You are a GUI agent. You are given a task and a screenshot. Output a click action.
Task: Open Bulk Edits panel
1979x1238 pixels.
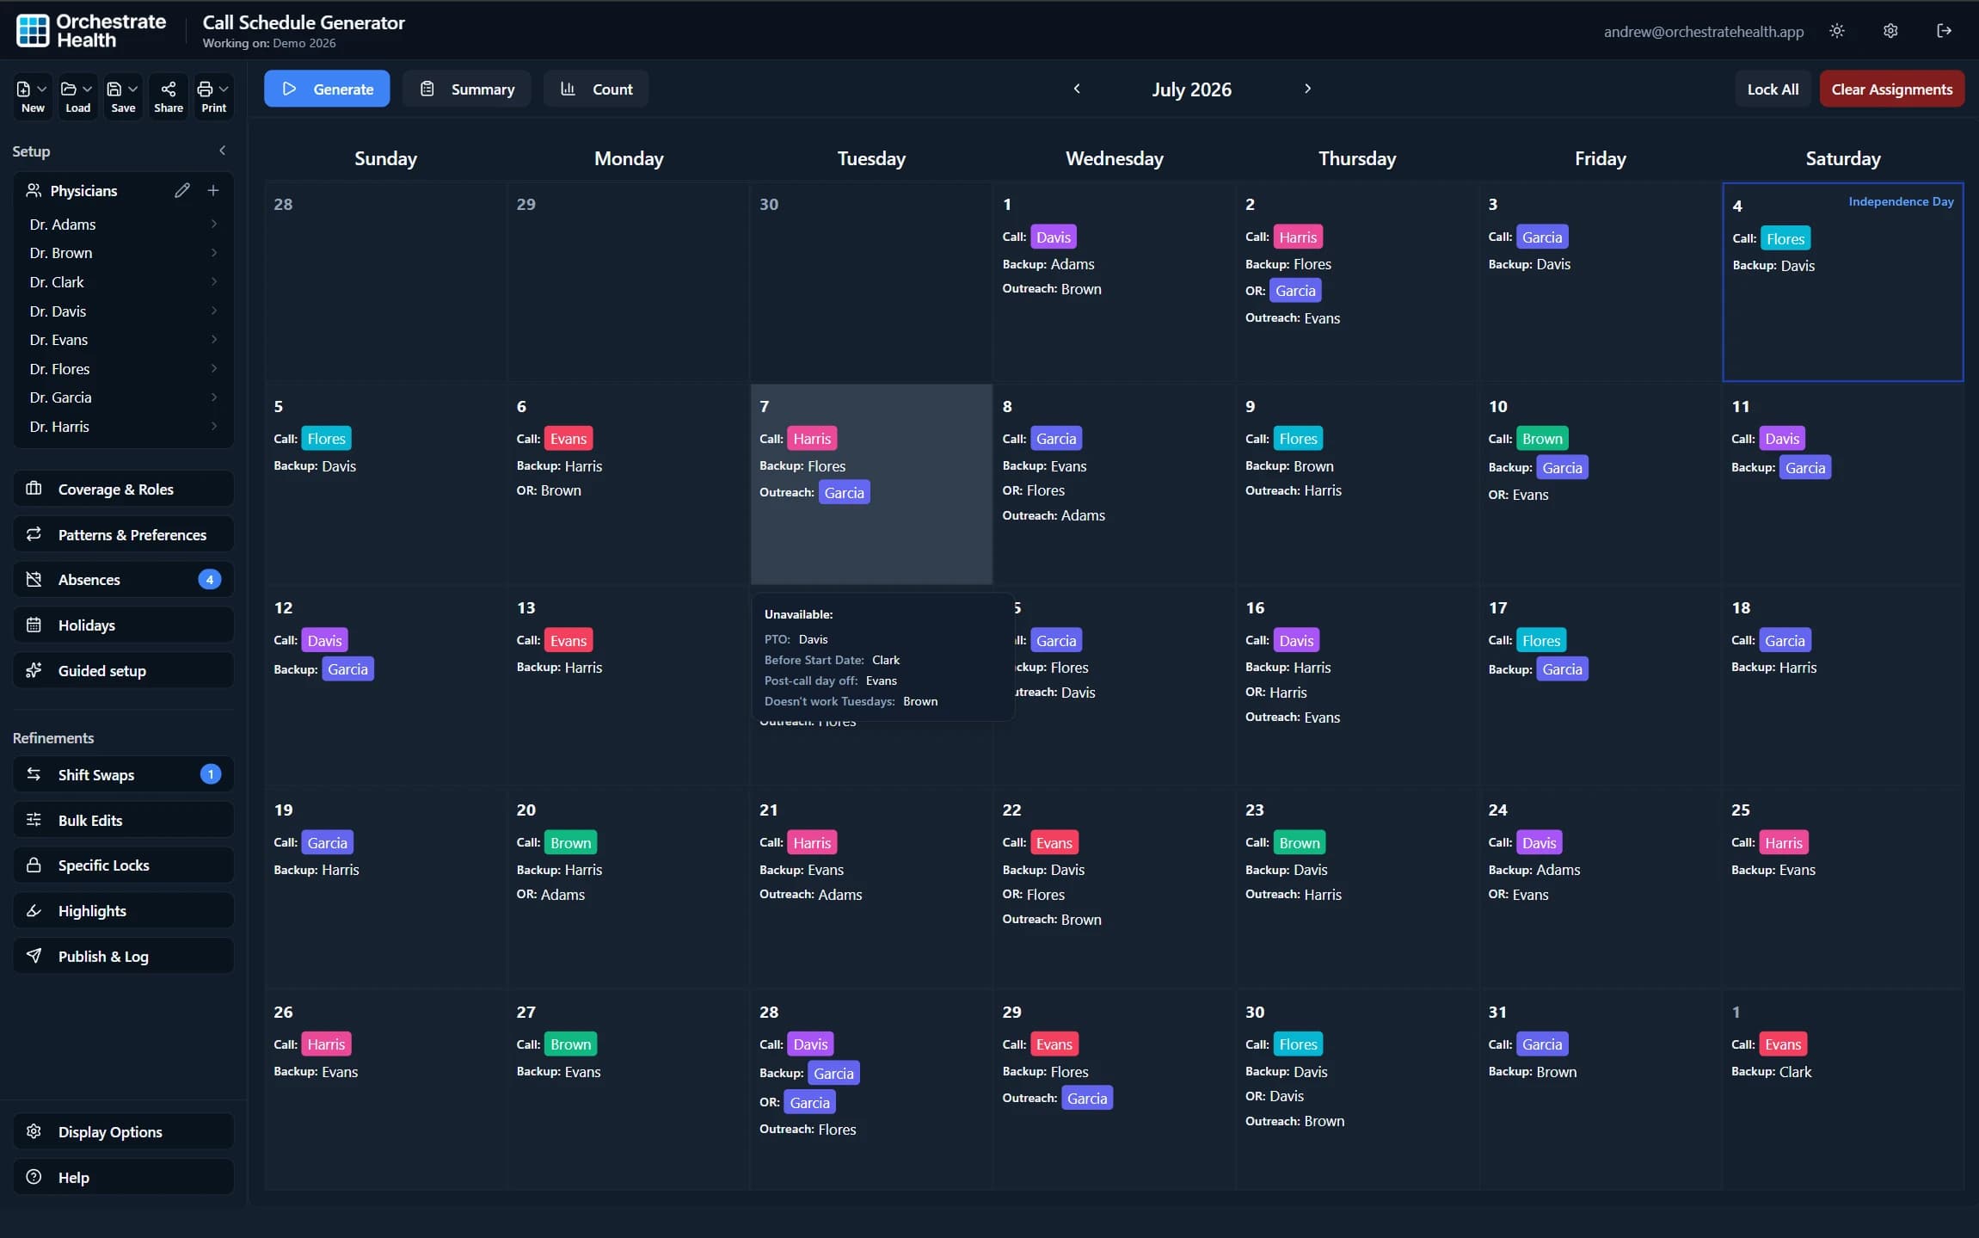(124, 820)
